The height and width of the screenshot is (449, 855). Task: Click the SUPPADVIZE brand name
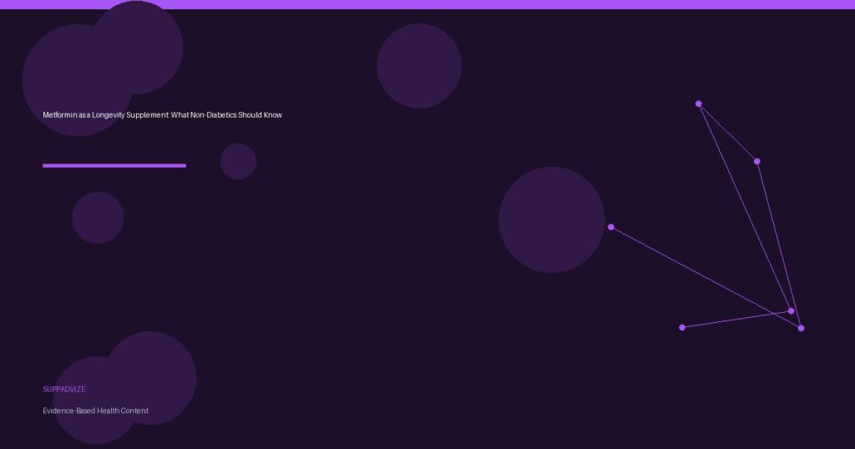click(x=64, y=390)
